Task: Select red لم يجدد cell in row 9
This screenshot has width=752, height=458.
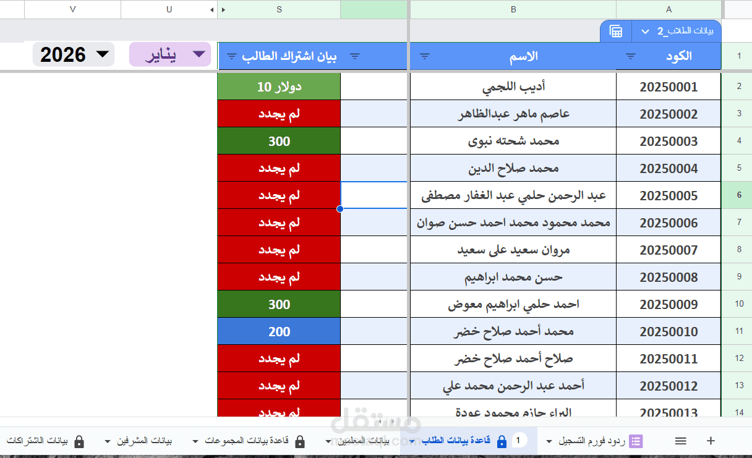Action: click(x=279, y=277)
